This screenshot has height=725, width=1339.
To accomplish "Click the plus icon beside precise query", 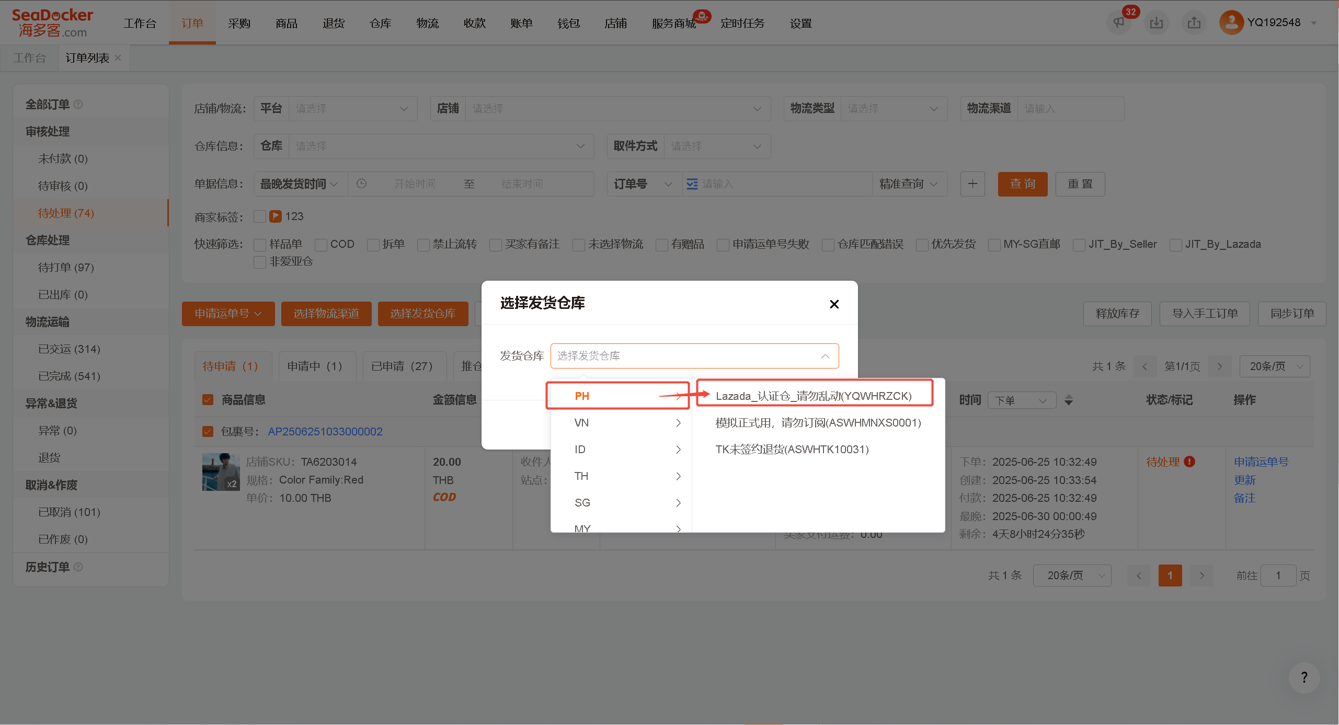I will click(972, 184).
